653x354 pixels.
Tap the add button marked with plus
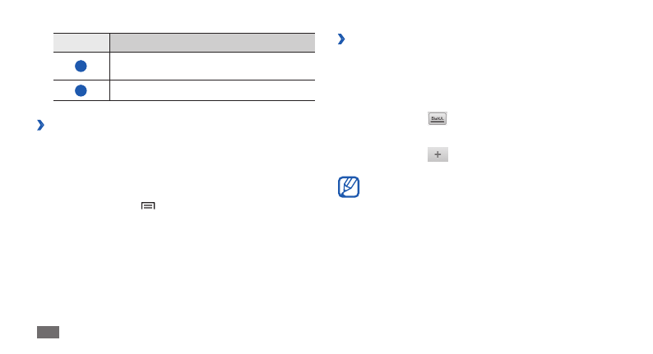click(438, 154)
